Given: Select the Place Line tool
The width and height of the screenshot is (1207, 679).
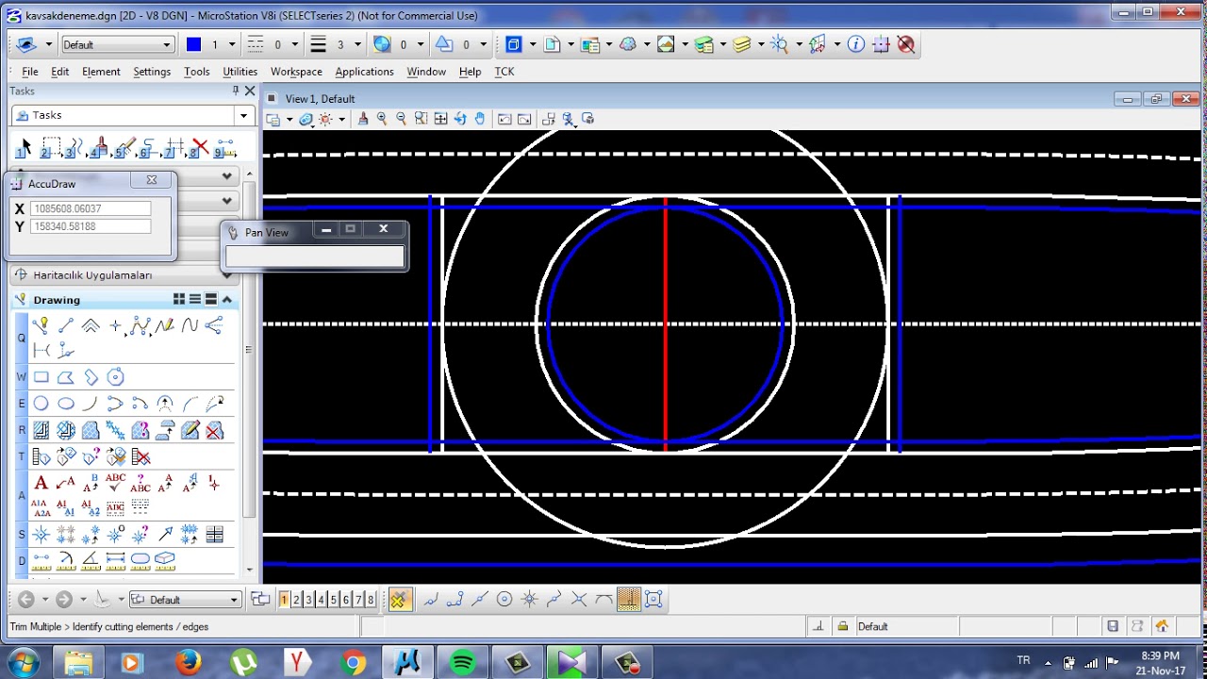Looking at the screenshot, I should click(66, 326).
